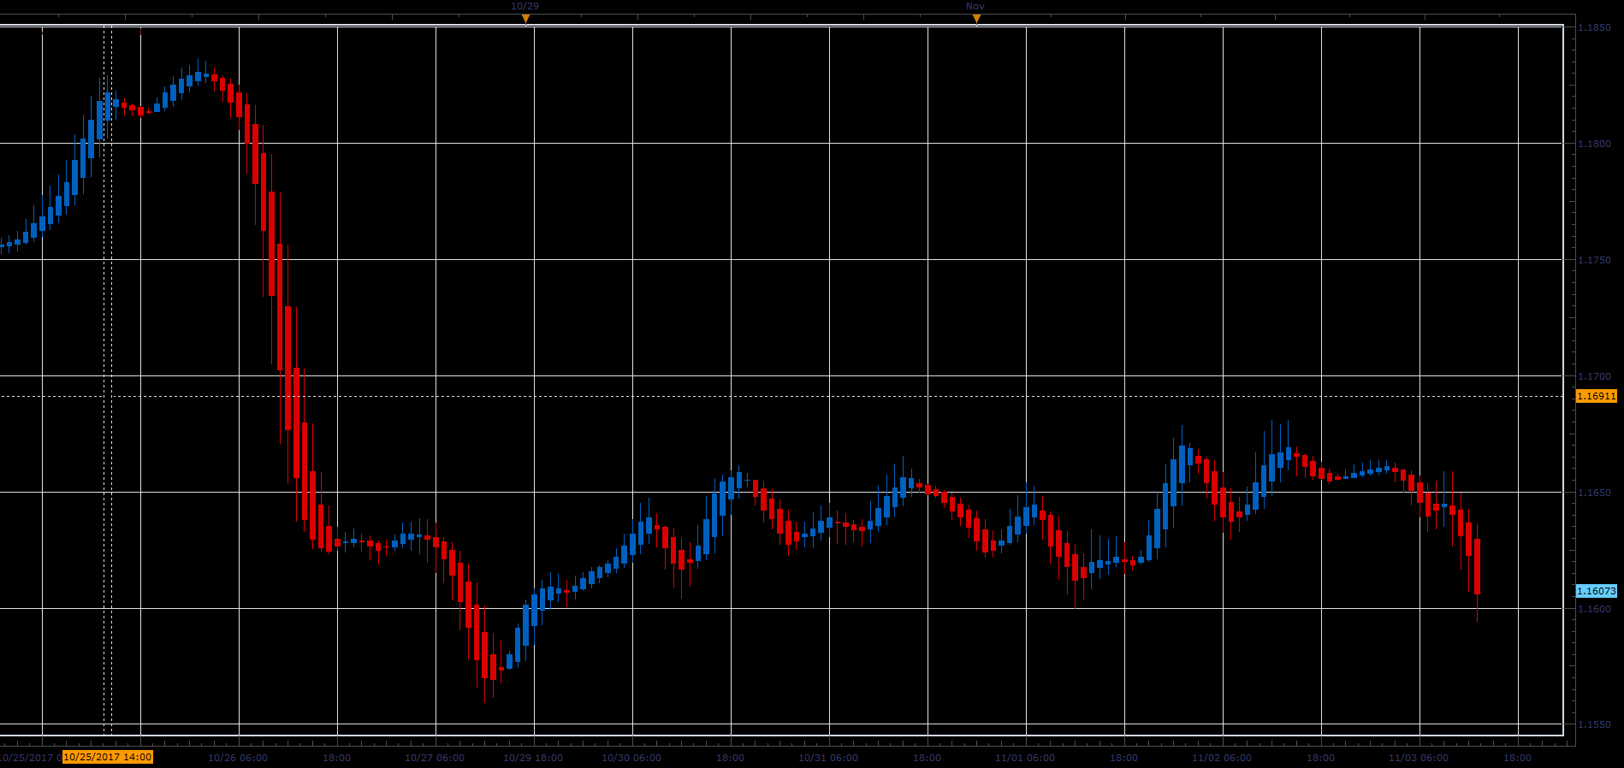1624x768 pixels.
Task: Click the highlighted time label 10/25/2017 14:00
Action: point(108,757)
